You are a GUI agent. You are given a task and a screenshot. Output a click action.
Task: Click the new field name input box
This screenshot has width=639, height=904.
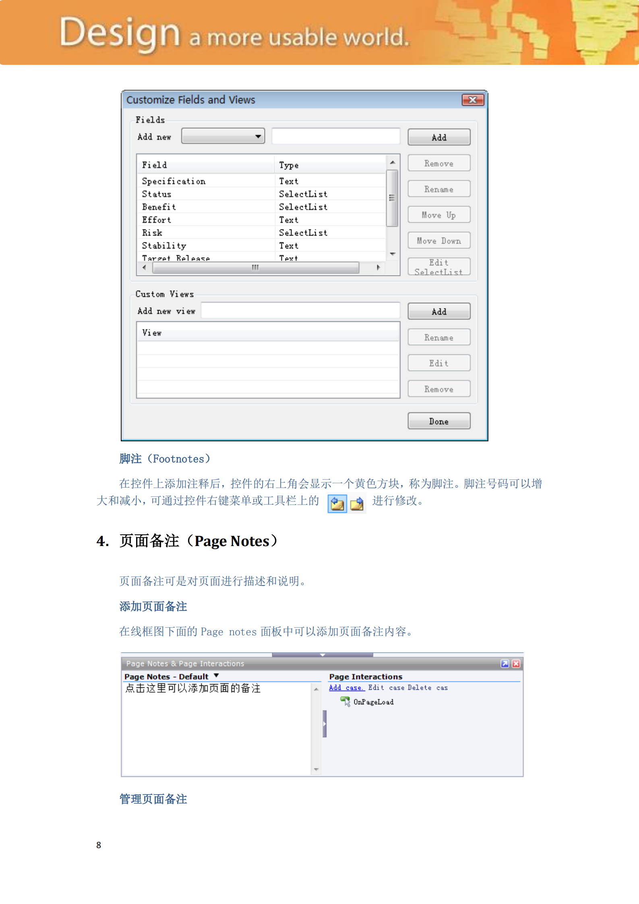tap(336, 136)
